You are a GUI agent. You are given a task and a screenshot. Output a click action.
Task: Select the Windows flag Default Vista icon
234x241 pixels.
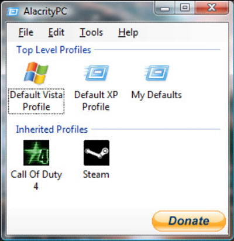tap(36, 73)
